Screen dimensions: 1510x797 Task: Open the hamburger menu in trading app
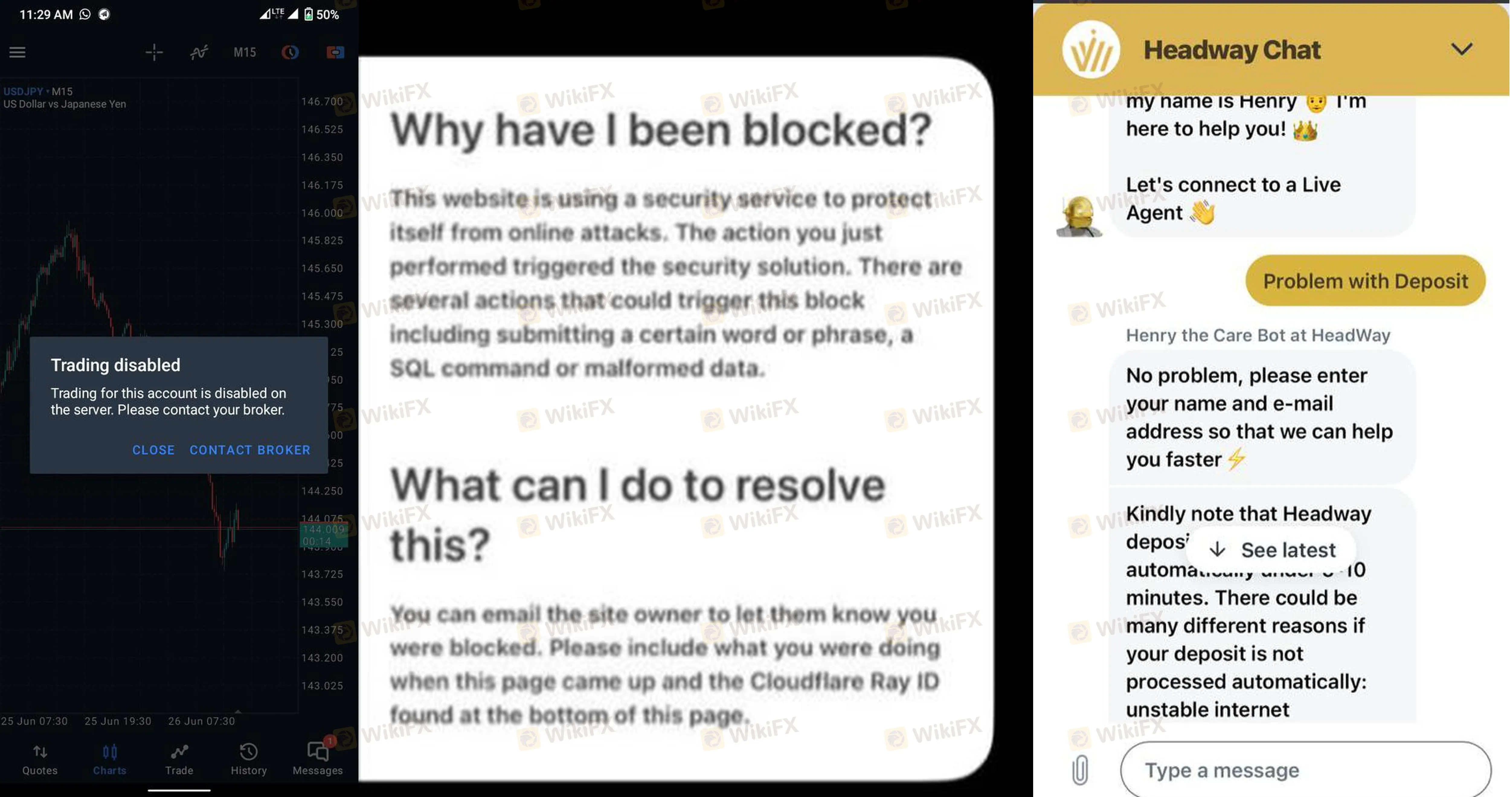18,52
